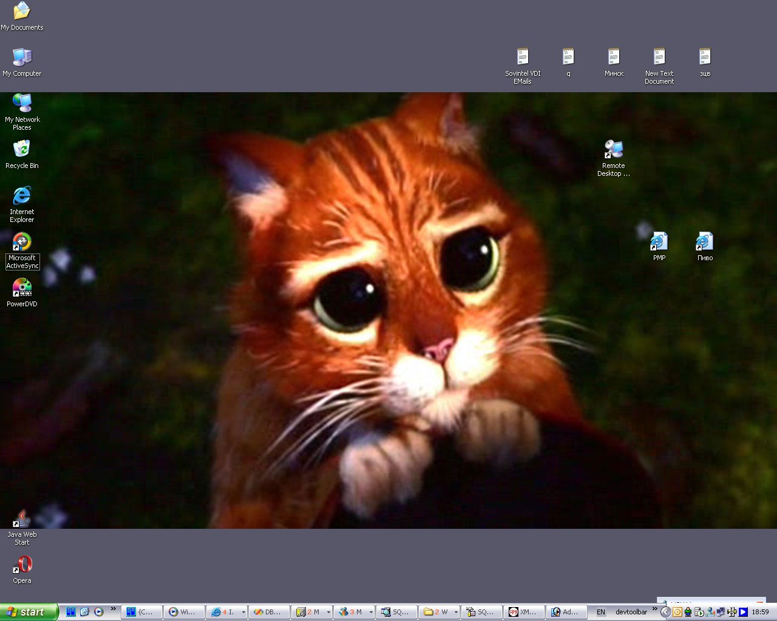Open the devtoolbar taskbar toolbar

[631, 612]
